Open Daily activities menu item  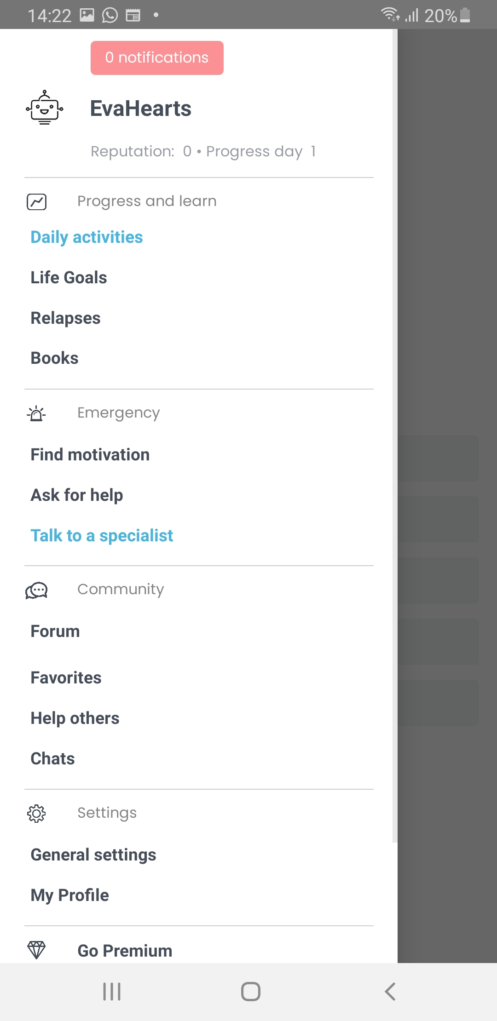point(87,237)
